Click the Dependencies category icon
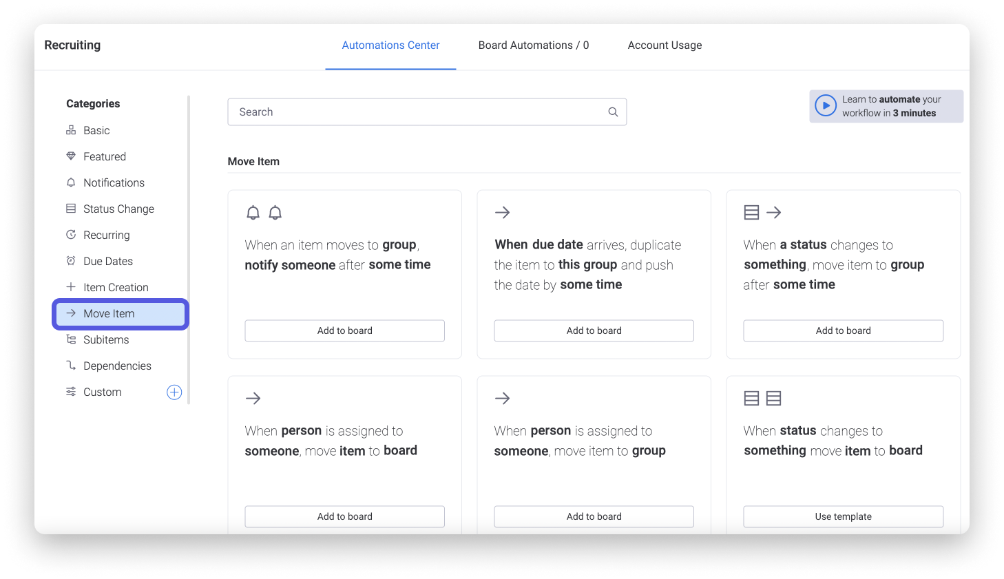 point(71,366)
